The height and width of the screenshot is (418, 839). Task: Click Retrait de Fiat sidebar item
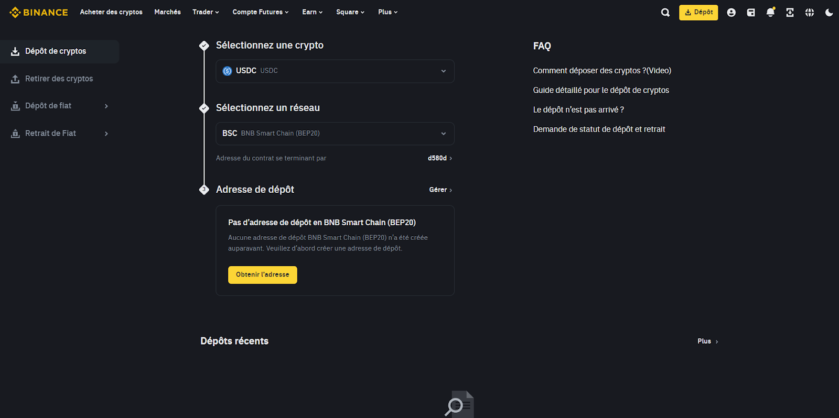pos(59,134)
